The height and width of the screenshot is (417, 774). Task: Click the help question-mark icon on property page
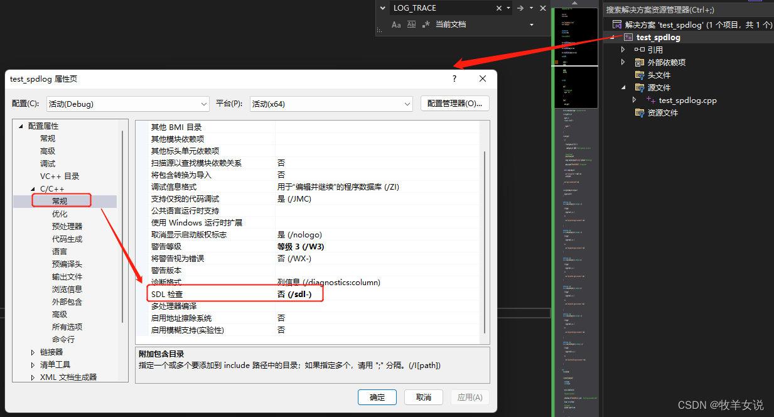click(x=453, y=79)
